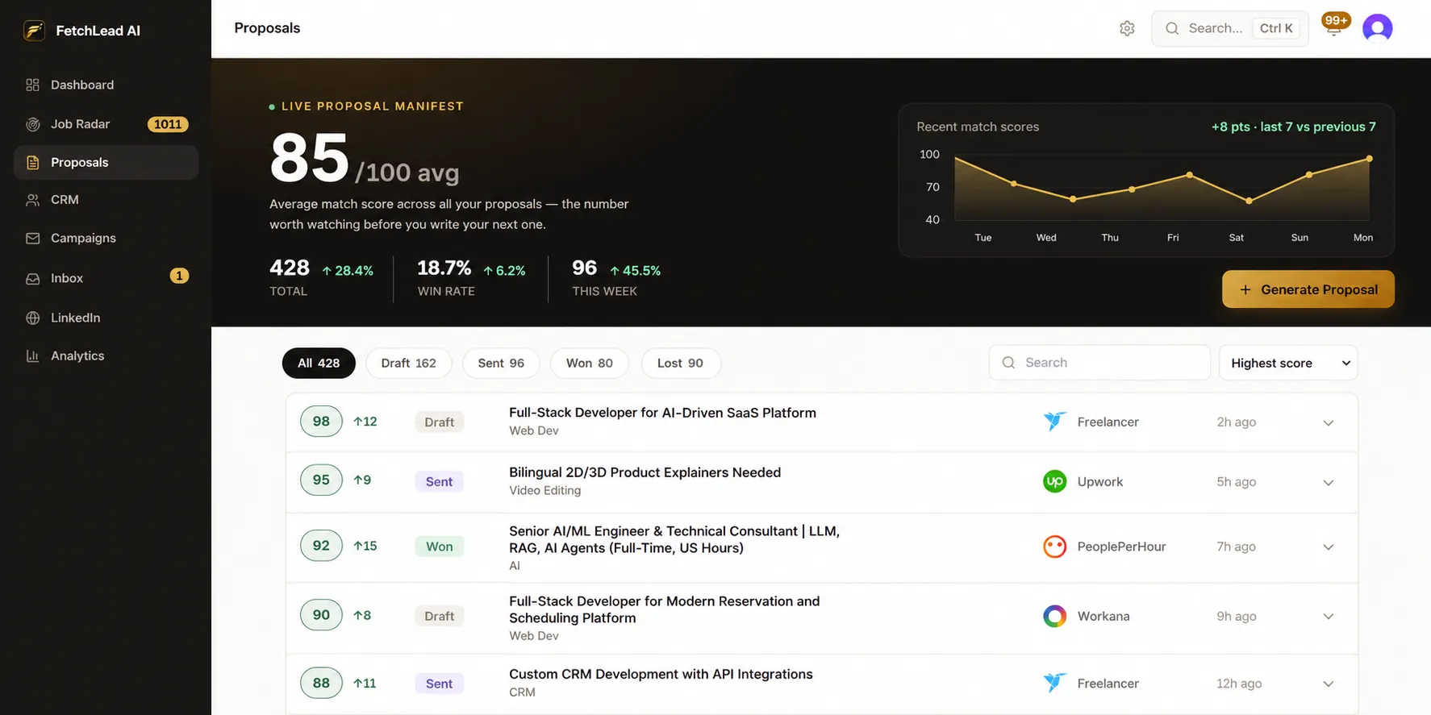Open Custom CRM Development with API Integrations title

click(x=661, y=674)
